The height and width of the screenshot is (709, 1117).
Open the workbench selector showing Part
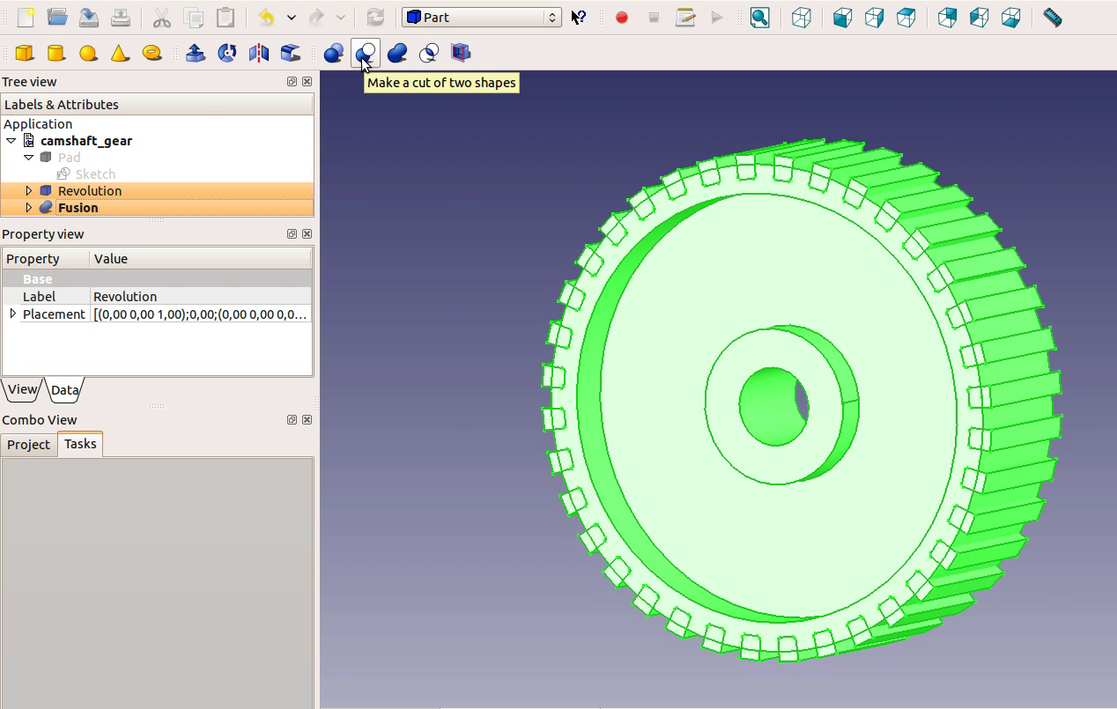pyautogui.click(x=481, y=16)
